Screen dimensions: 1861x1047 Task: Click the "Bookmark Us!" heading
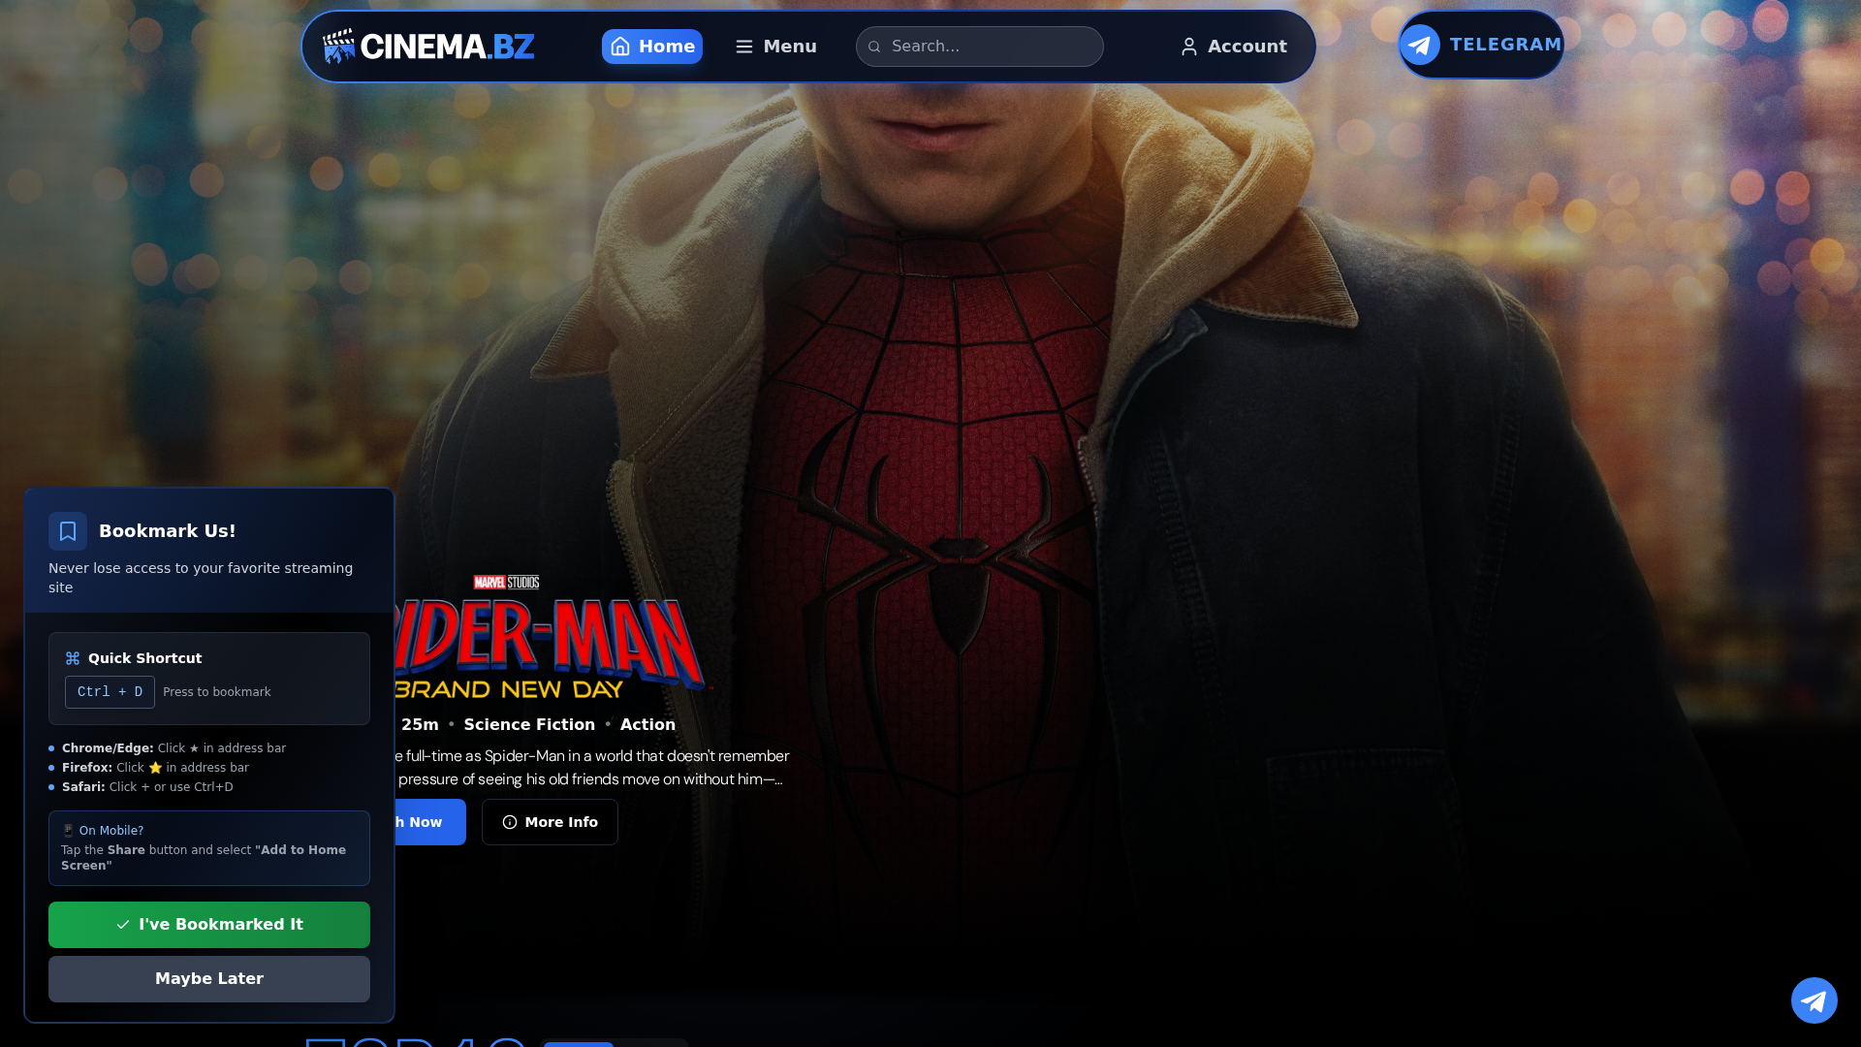[x=168, y=531]
